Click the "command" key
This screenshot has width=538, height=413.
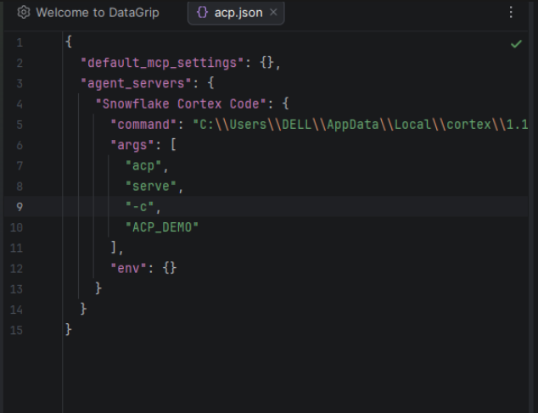pos(143,125)
